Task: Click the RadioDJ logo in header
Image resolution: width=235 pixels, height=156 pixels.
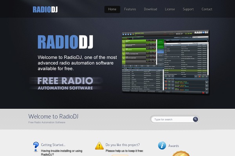Action: point(45,9)
